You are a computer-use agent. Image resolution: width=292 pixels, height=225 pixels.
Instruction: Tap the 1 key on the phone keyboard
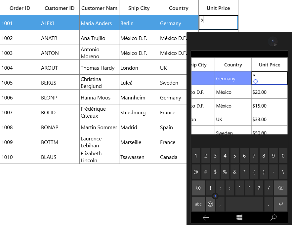(x=196, y=156)
